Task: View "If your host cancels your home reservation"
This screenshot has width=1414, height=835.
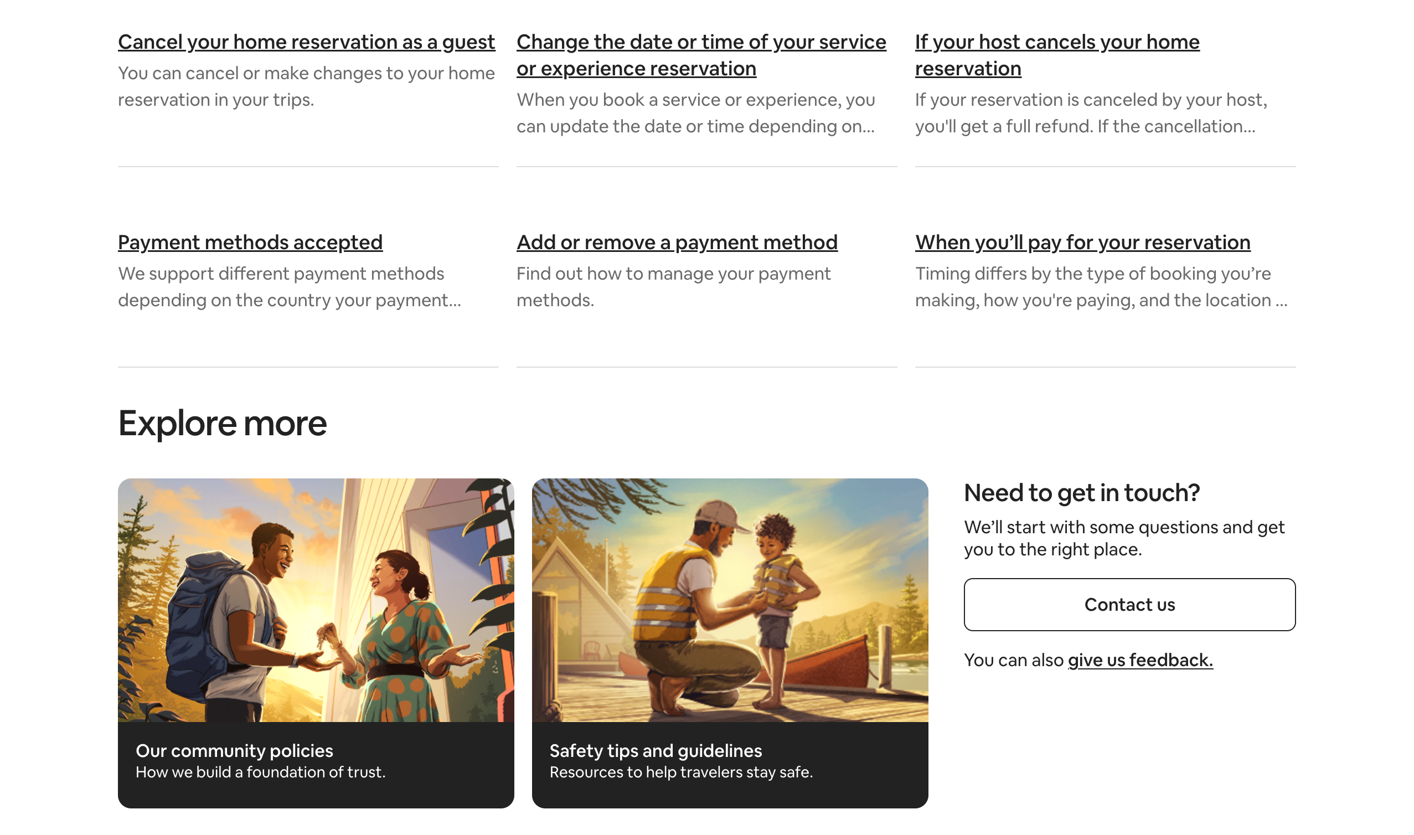Action: coord(1056,55)
